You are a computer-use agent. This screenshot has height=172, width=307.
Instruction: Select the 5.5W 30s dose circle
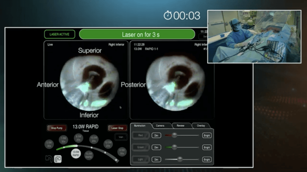pyautogui.click(x=49, y=144)
